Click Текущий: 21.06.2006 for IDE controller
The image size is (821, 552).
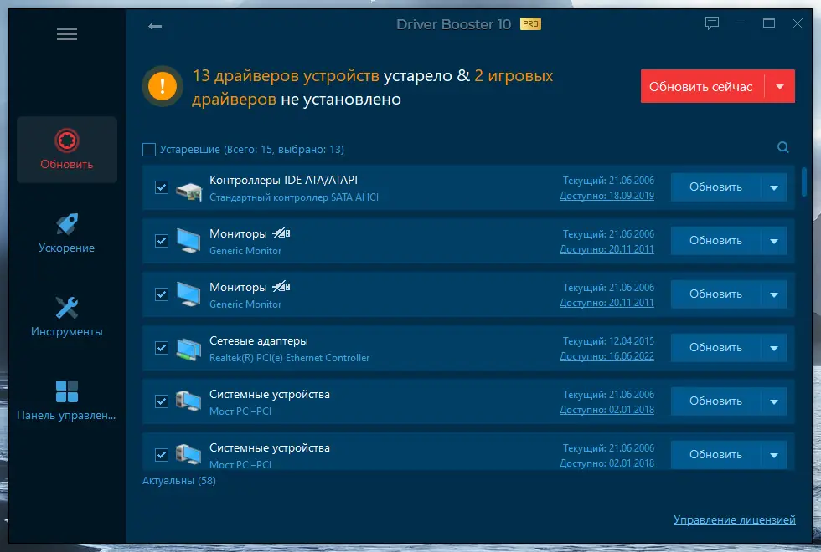[608, 181]
